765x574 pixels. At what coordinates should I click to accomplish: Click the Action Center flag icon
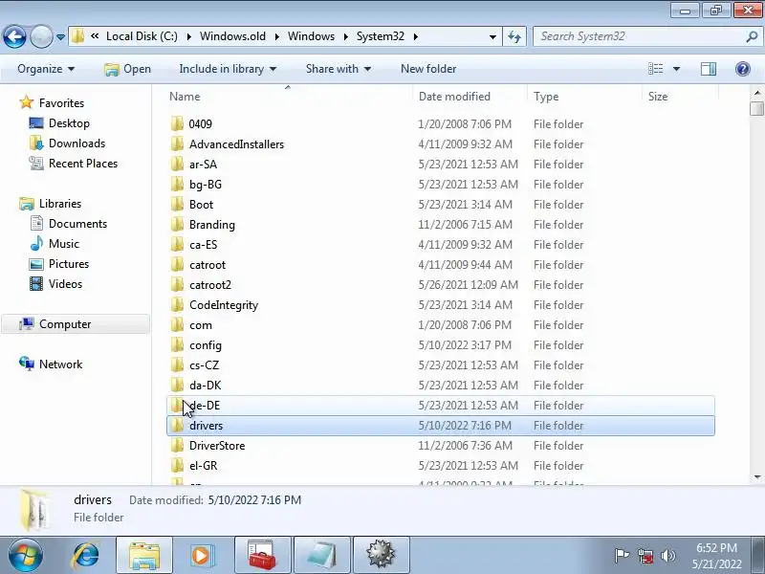pos(622,556)
